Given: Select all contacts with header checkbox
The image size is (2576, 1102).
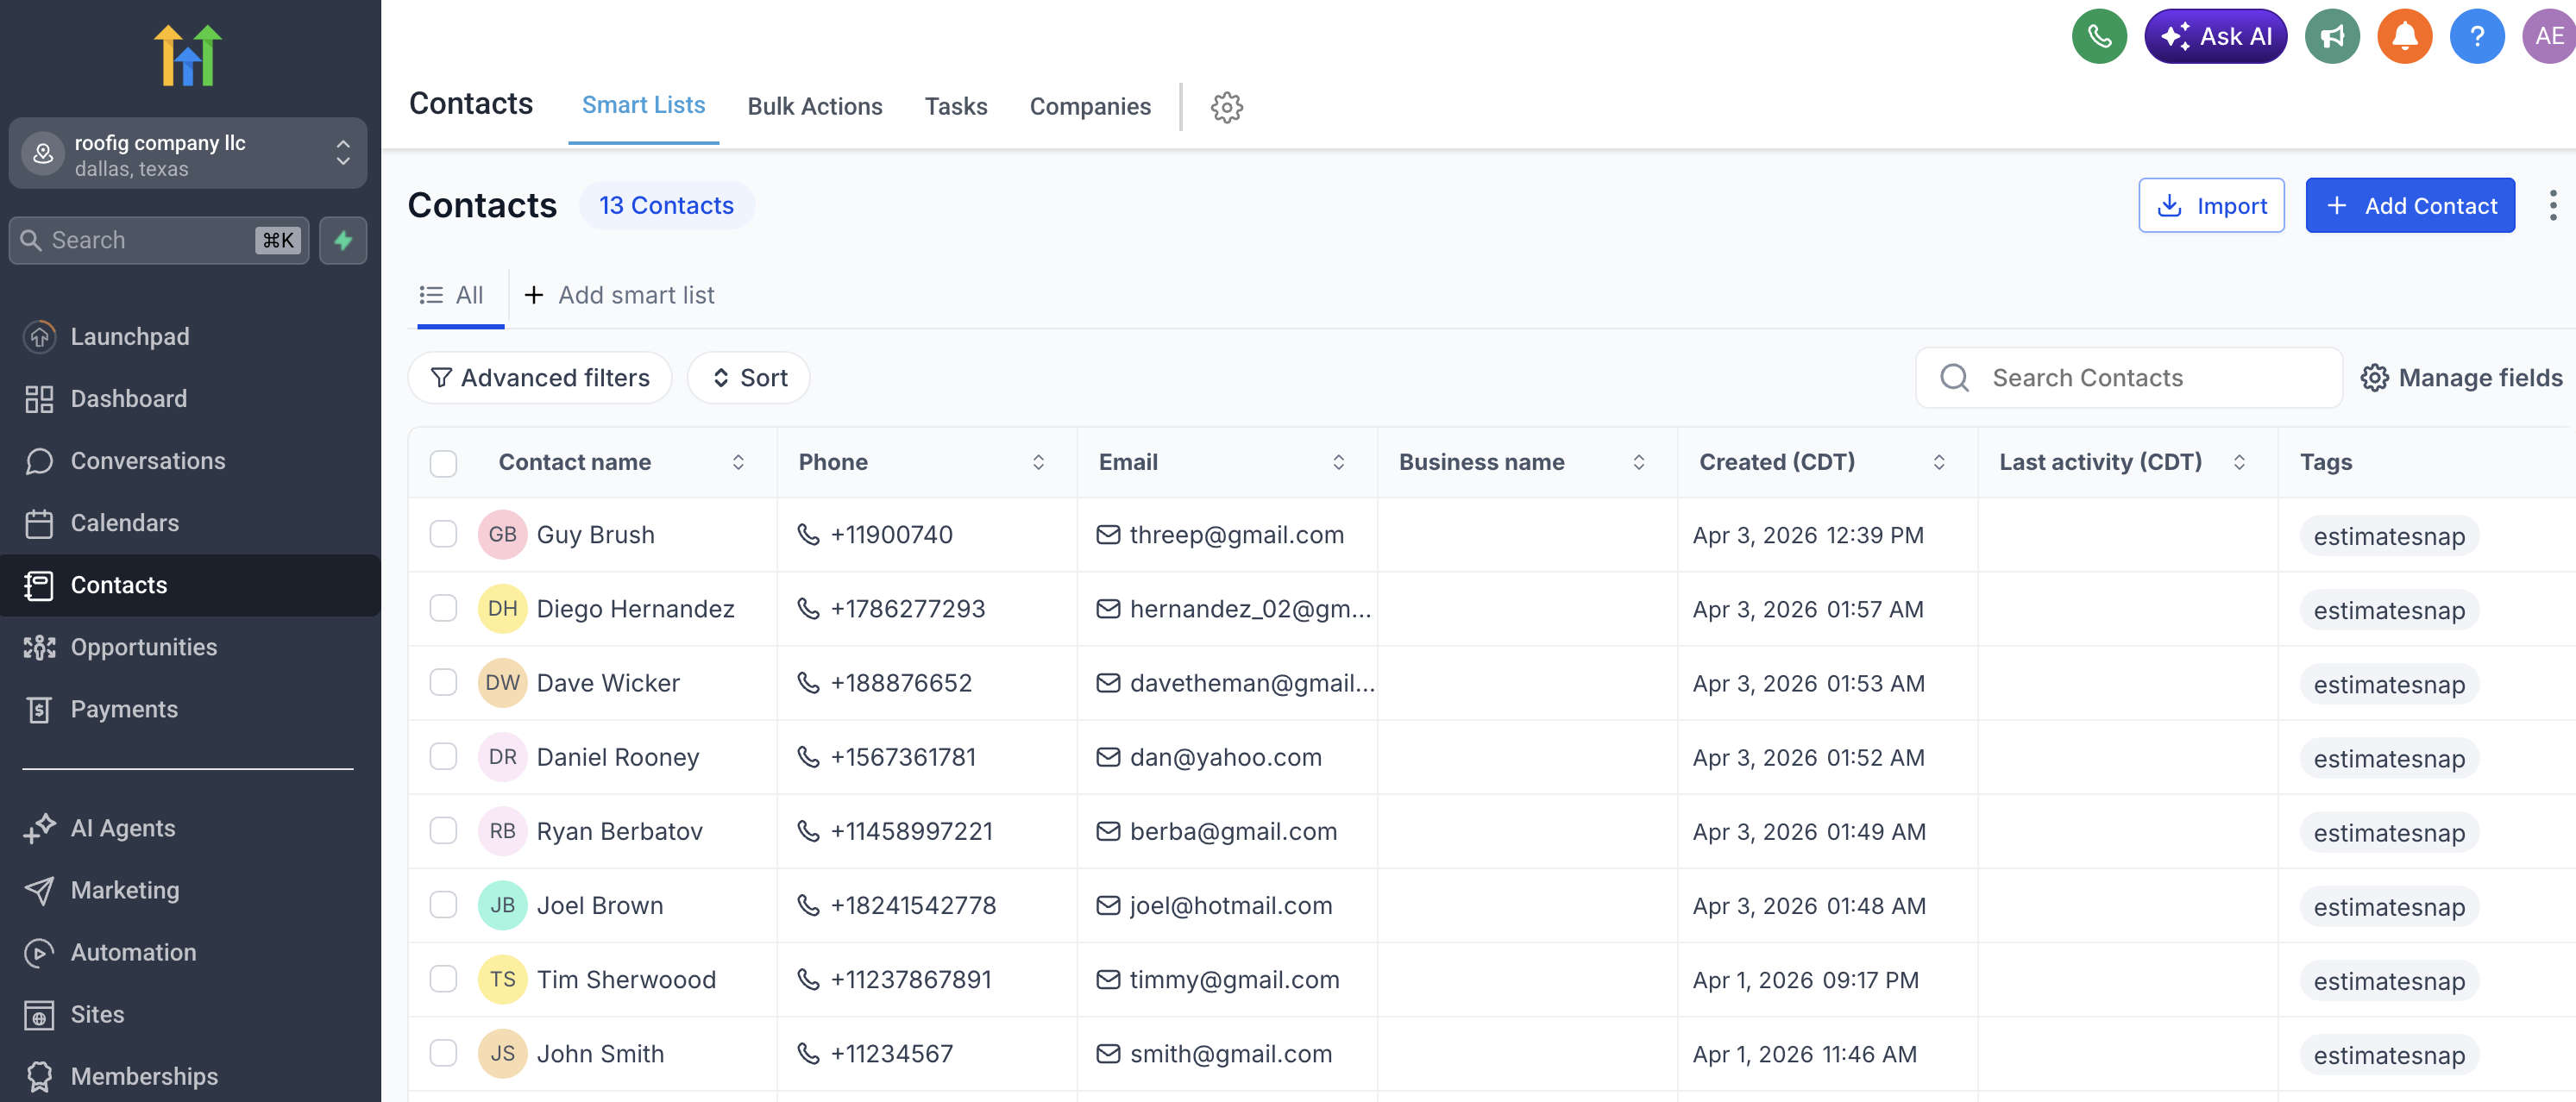Looking at the screenshot, I should (x=443, y=462).
